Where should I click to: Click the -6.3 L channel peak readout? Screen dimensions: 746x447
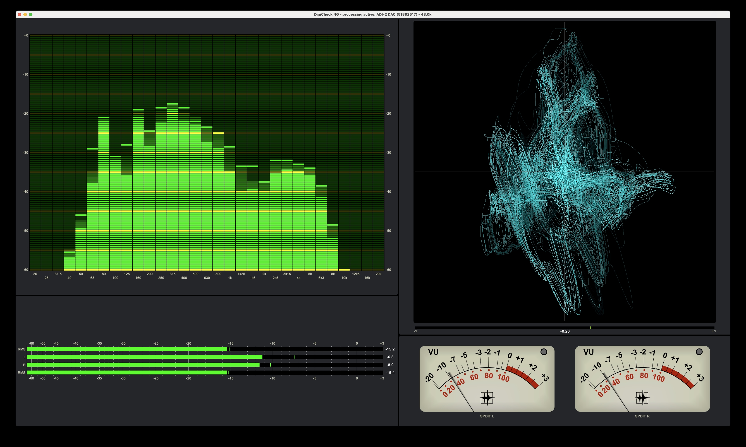pyautogui.click(x=390, y=357)
